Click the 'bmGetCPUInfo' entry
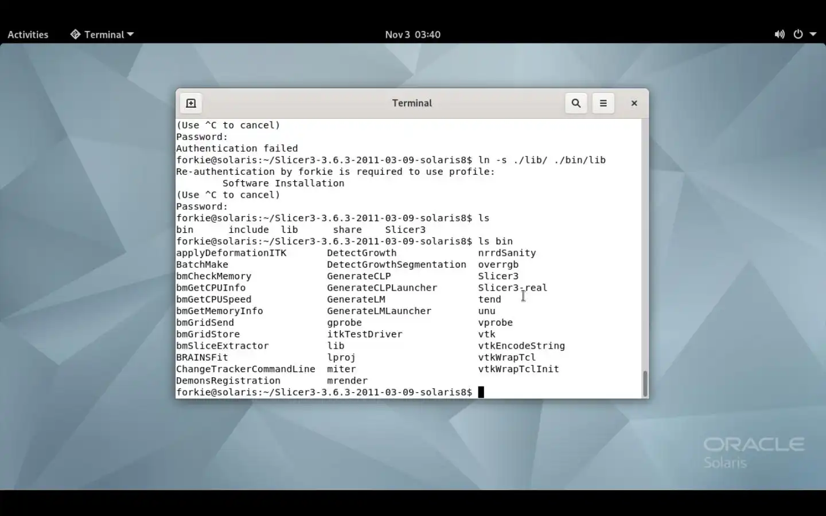This screenshot has height=516, width=826. click(x=211, y=288)
